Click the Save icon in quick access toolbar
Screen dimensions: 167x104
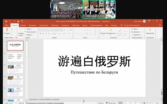pyautogui.click(x=6, y=21)
